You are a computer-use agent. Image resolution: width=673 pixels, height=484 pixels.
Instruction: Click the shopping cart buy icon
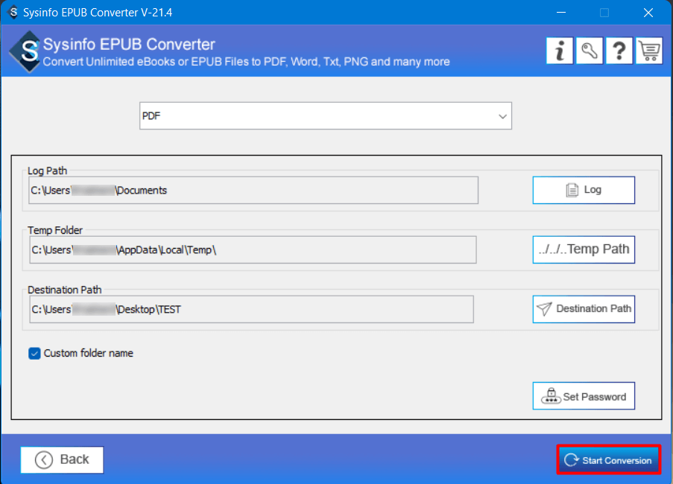tap(649, 51)
